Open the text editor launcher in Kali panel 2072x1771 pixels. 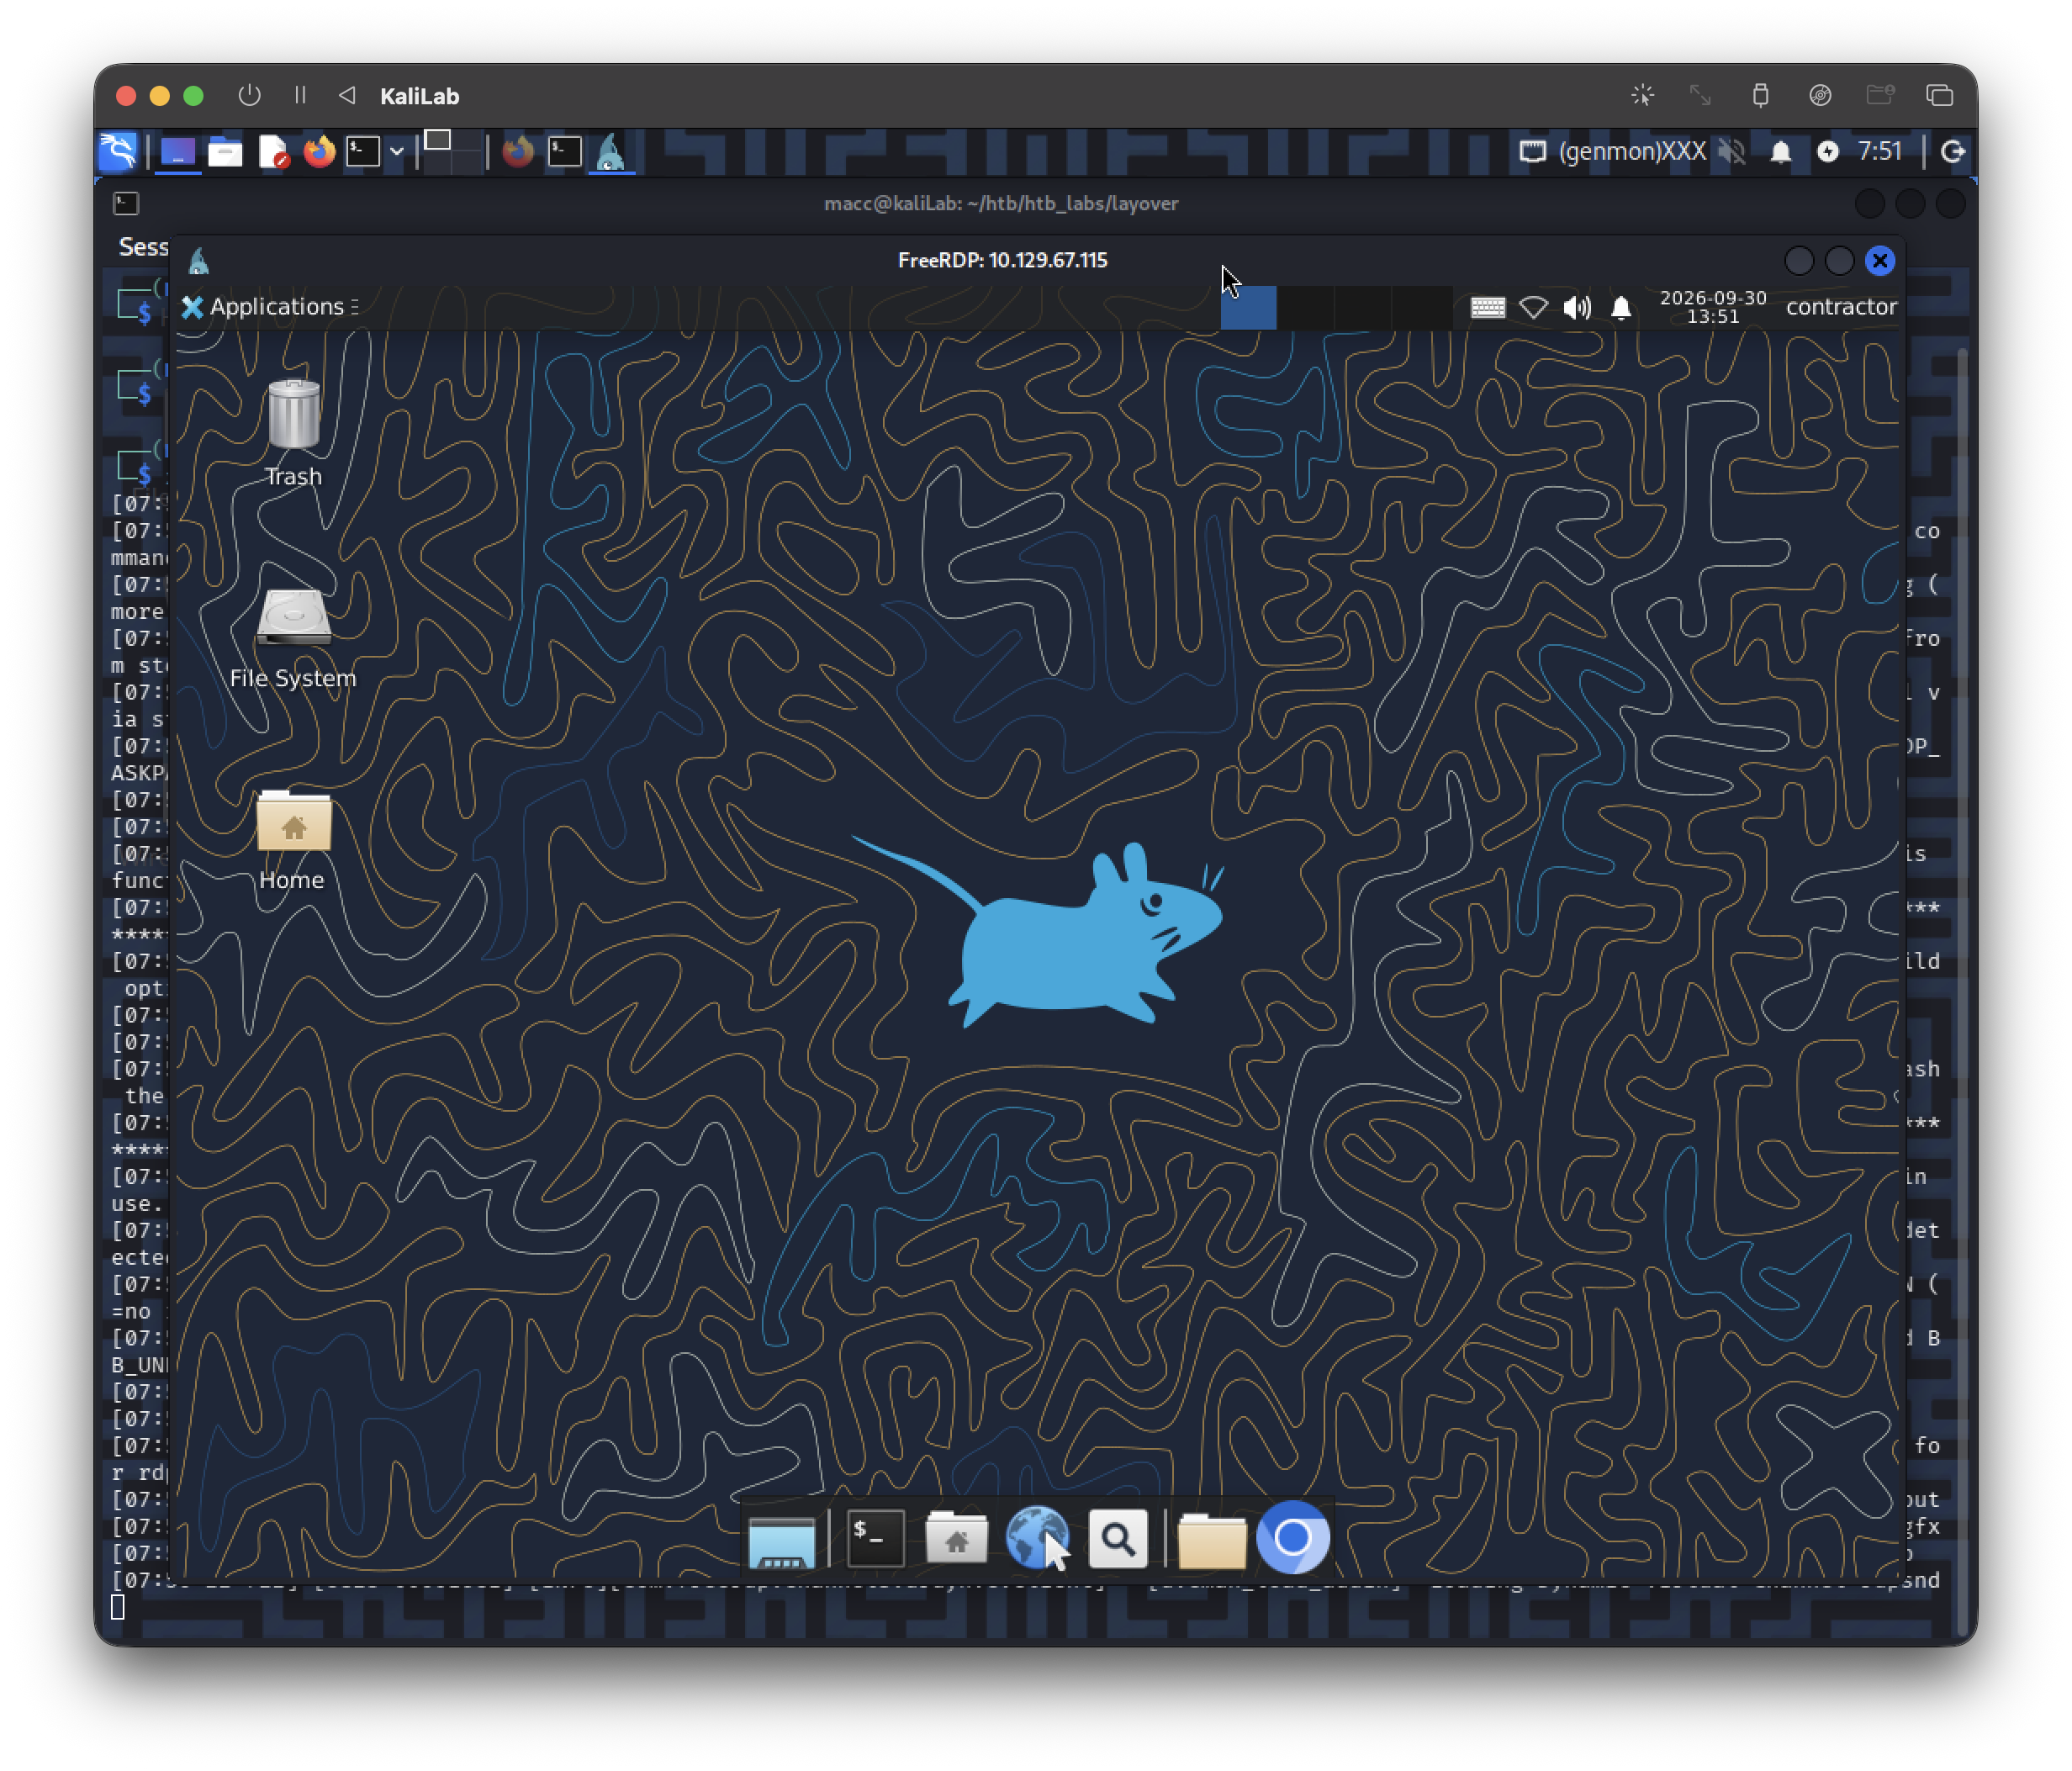coord(272,152)
